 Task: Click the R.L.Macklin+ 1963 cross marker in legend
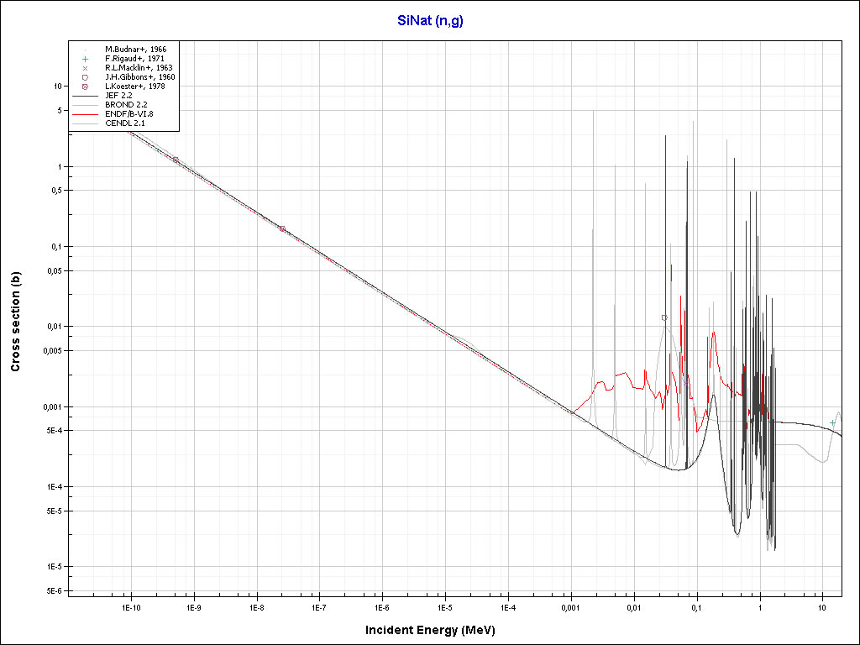coord(85,68)
